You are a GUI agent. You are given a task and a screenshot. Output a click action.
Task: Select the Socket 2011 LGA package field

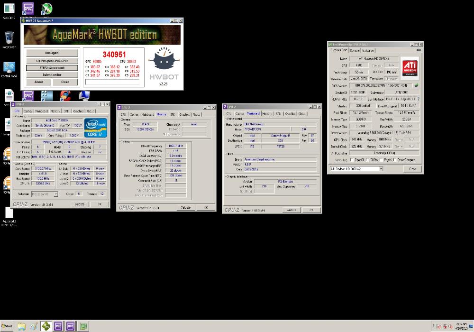pos(57,130)
